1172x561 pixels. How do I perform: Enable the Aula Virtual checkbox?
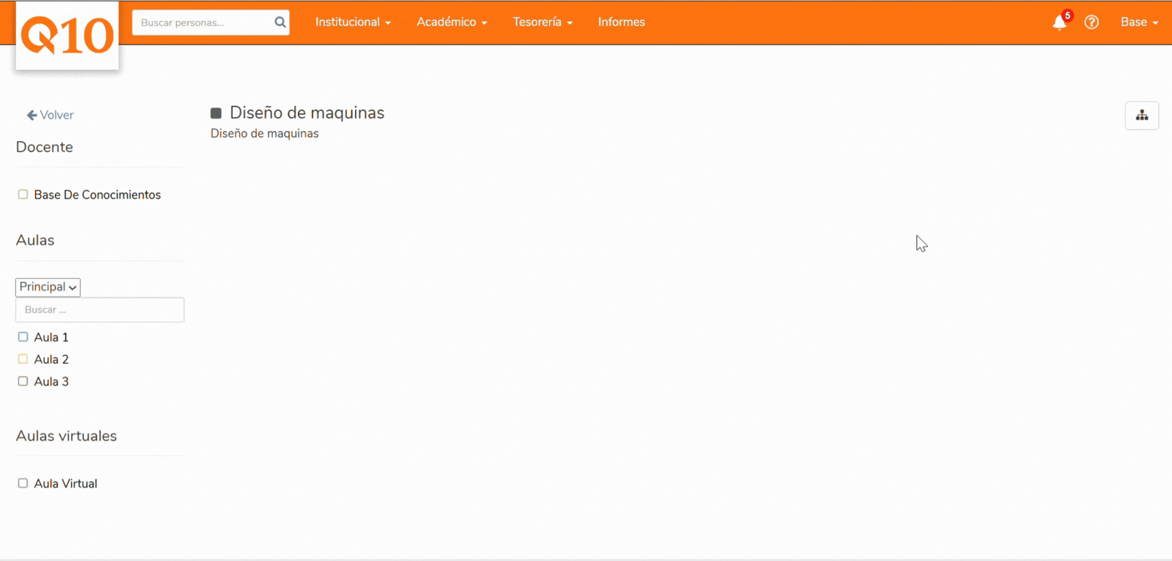click(23, 483)
